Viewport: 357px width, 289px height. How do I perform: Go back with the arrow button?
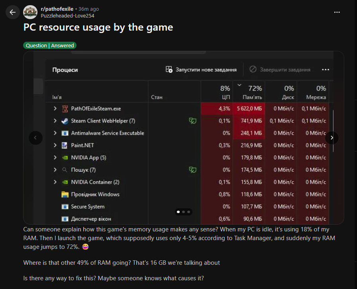(x=13, y=12)
